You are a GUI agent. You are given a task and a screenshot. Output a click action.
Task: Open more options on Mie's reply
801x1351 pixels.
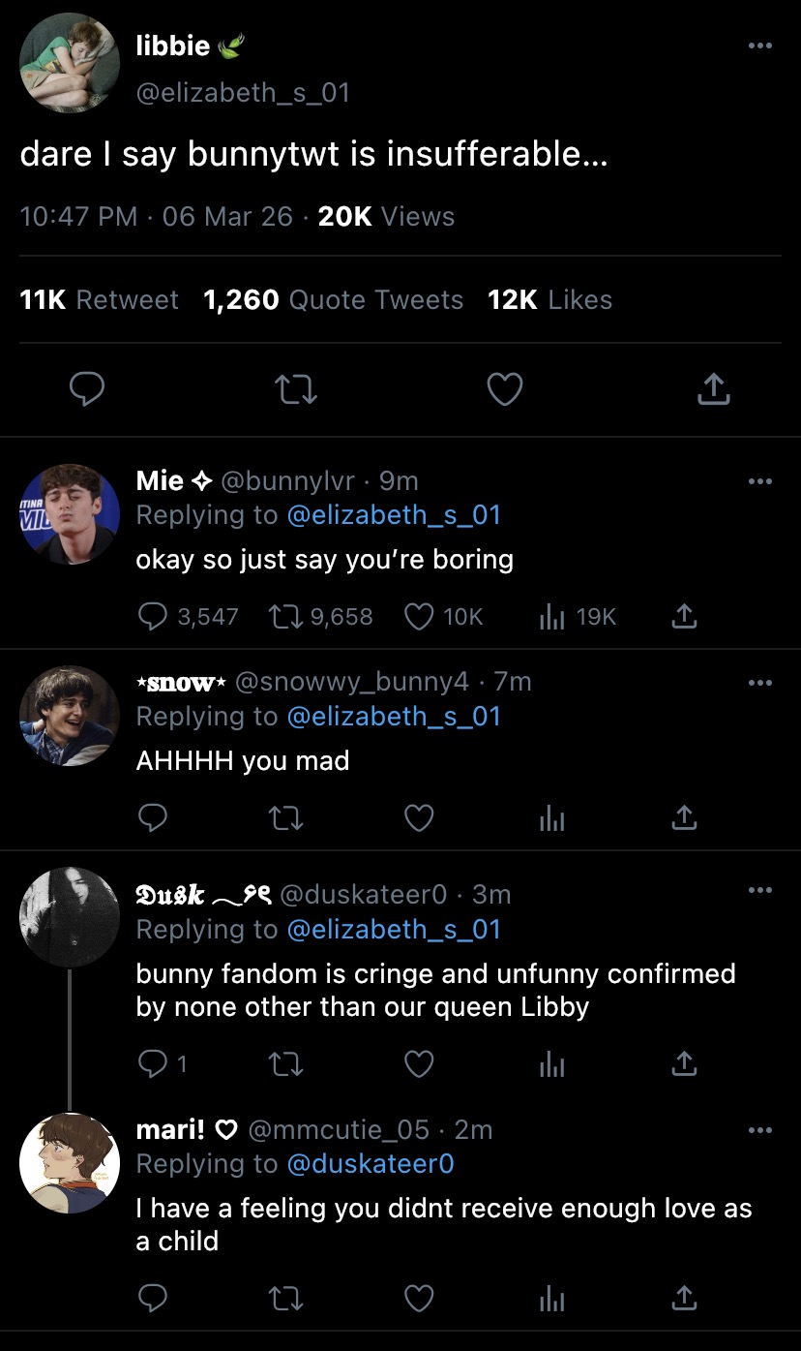760,479
